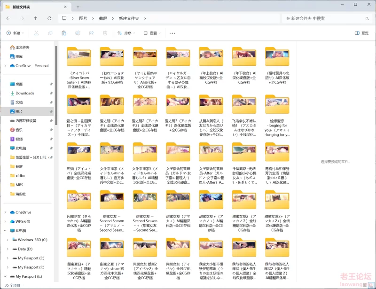Click the navigation pane scrollbar

(56, 86)
